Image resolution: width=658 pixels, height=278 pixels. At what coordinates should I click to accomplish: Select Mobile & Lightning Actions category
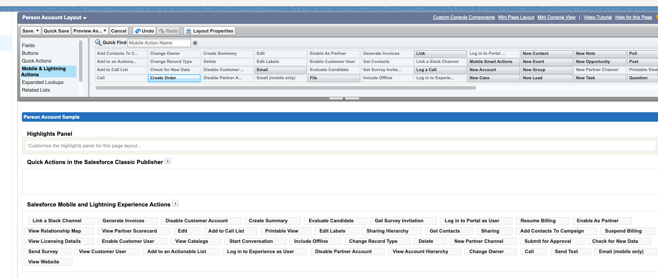pyautogui.click(x=49, y=72)
